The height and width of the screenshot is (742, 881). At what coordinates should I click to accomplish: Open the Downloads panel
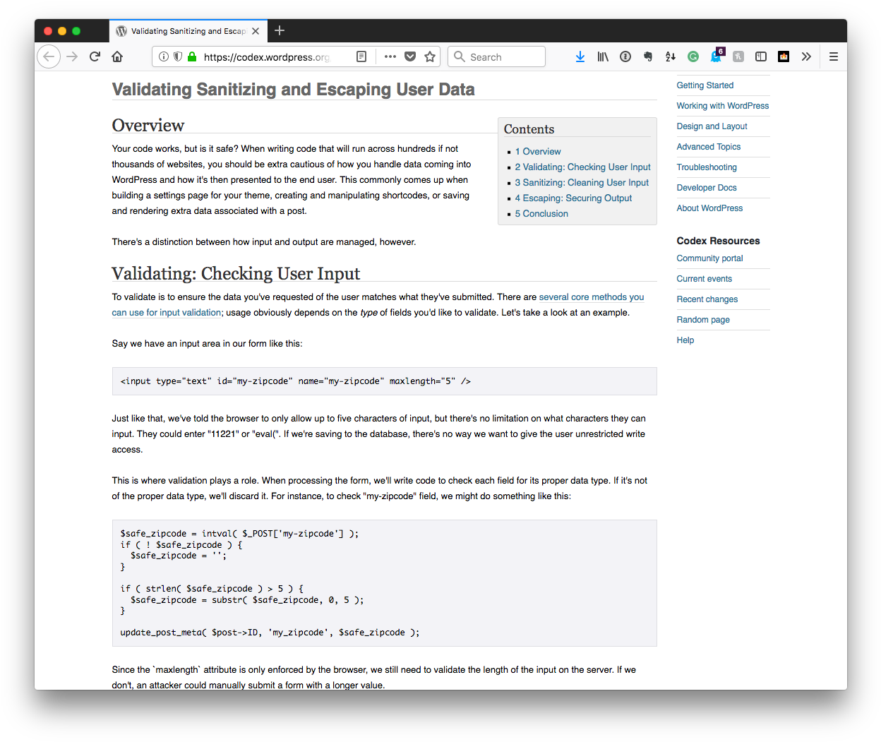[x=580, y=56]
